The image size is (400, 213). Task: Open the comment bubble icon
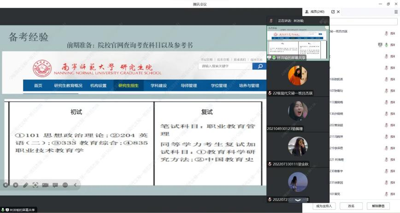pos(55,185)
